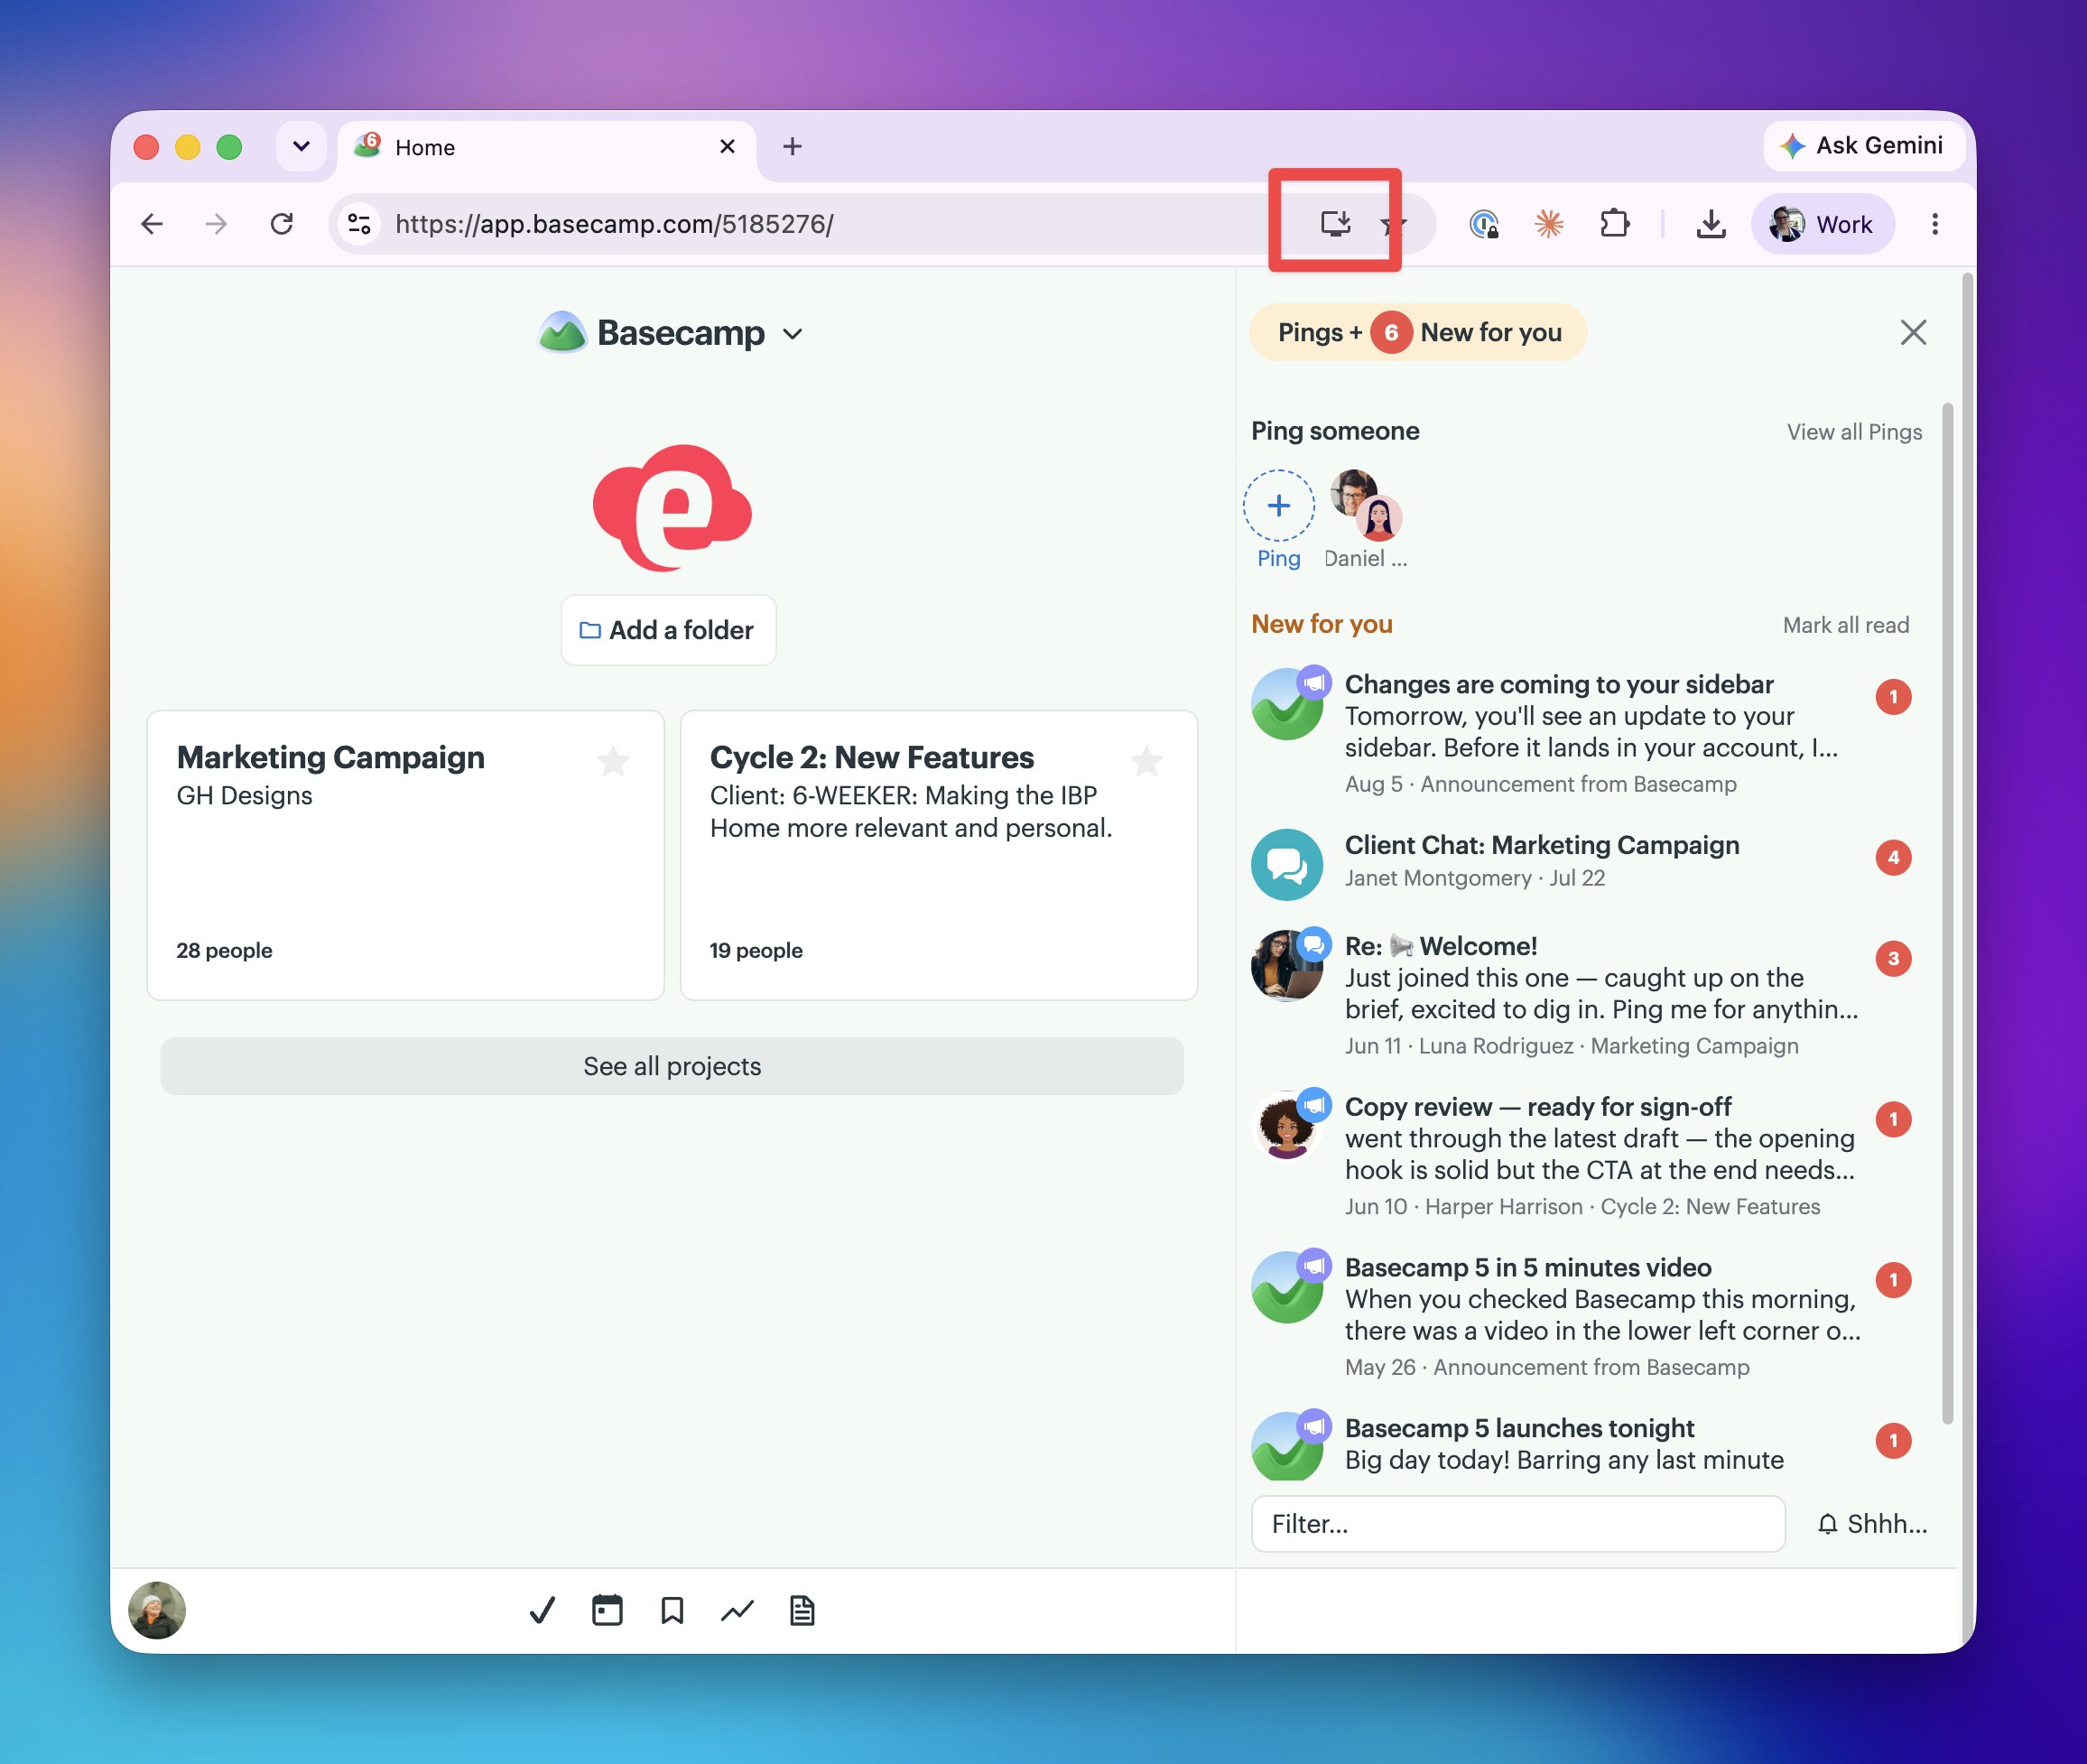The image size is (2087, 1764).
Task: Click the "28 people" text
Action: click(224, 950)
